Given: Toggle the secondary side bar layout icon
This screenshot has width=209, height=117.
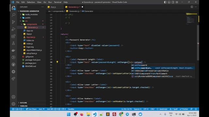Looking at the screenshot, I should [x=173, y=2].
